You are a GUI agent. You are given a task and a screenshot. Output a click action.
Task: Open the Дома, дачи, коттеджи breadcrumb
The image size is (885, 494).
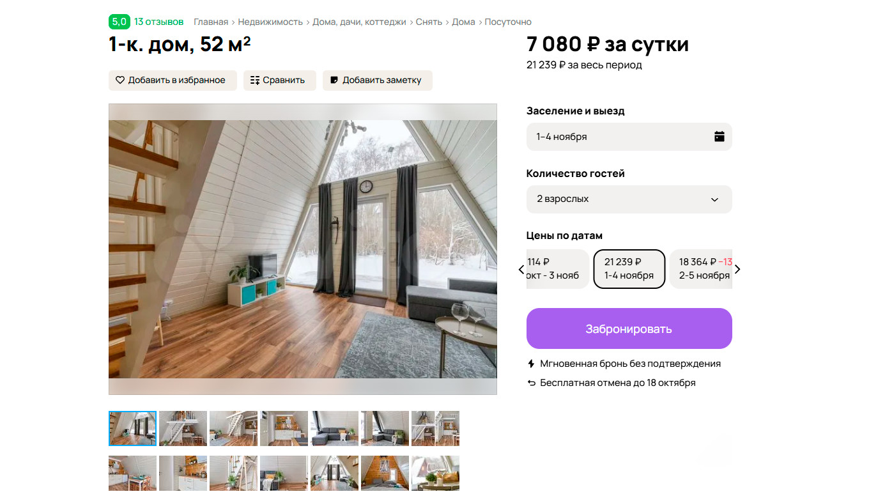359,22
